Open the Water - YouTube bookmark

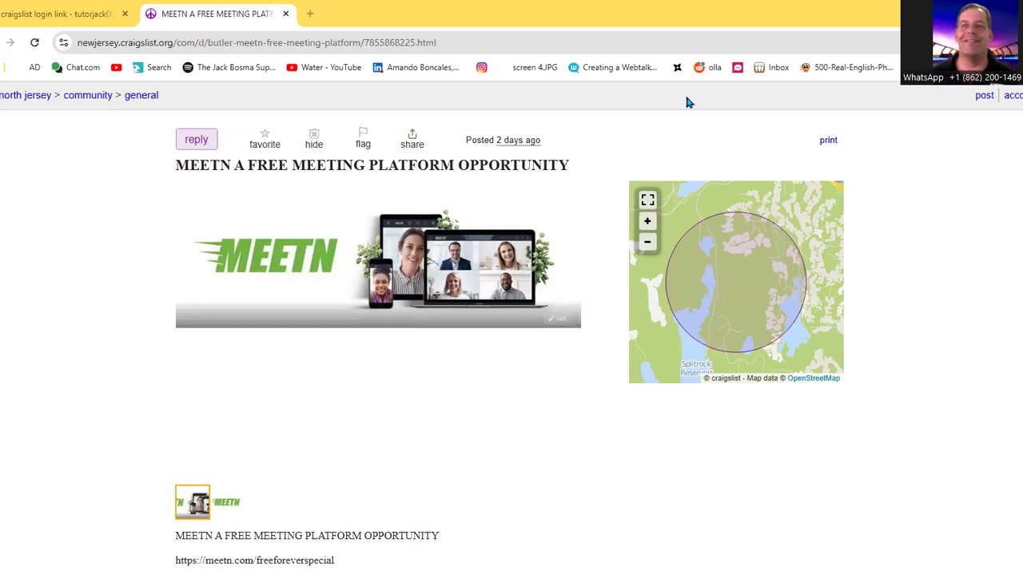pos(324,67)
